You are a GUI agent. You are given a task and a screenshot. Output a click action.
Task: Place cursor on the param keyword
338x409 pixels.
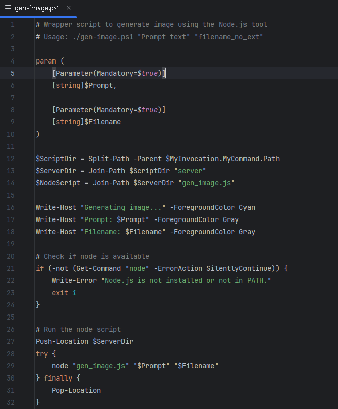(x=46, y=61)
